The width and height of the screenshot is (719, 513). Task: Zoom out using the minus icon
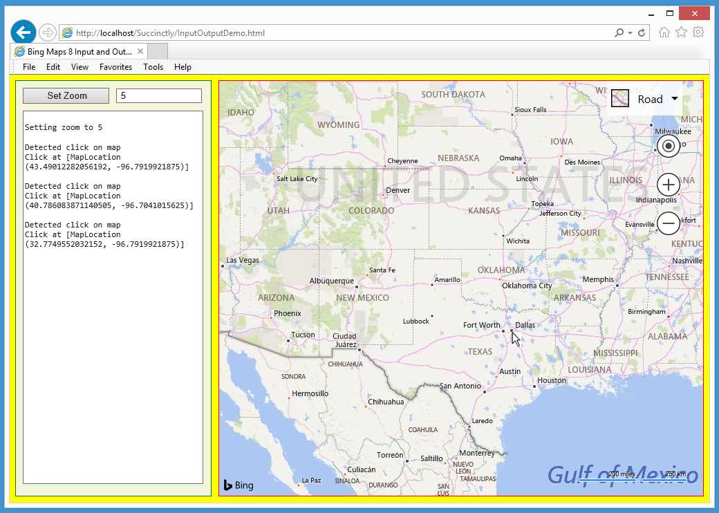coord(668,223)
